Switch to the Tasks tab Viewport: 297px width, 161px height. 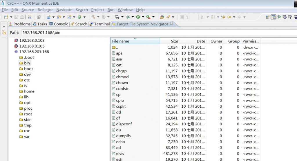click(39, 24)
